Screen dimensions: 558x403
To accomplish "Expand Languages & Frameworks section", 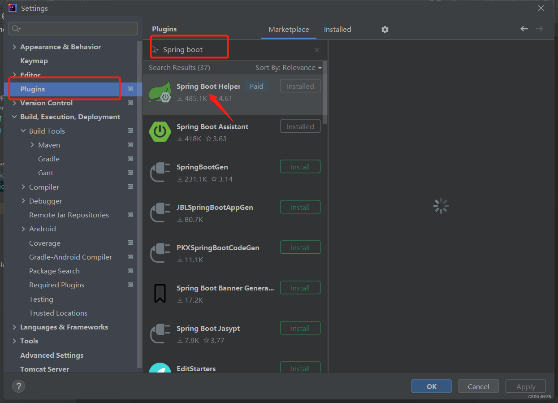I will tap(14, 327).
